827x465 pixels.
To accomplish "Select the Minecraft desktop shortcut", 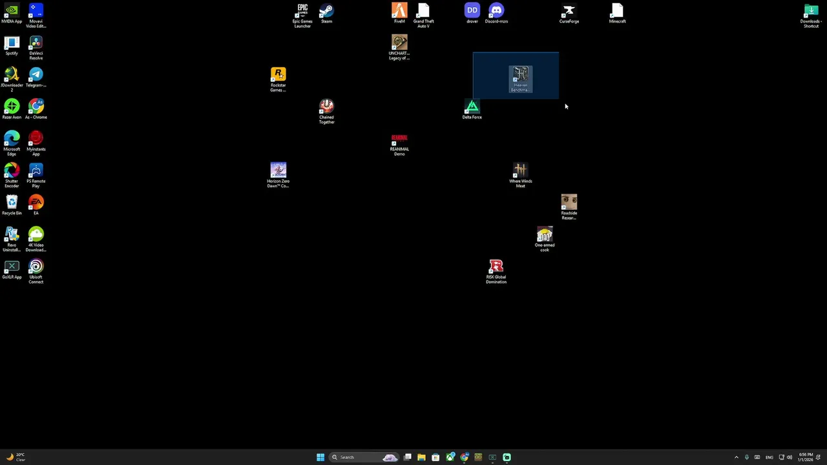I will pos(617,14).
